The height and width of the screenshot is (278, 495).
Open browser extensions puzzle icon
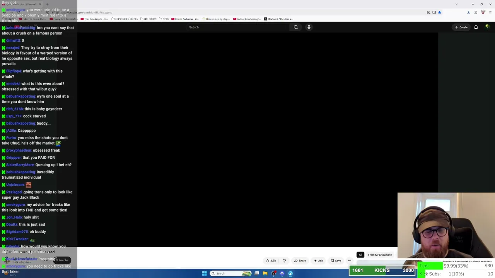coord(476,12)
